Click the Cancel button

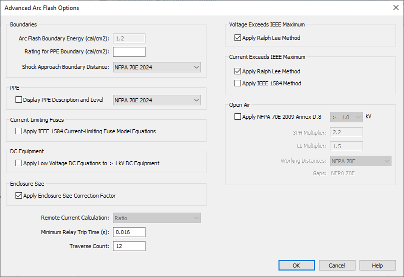click(x=337, y=266)
